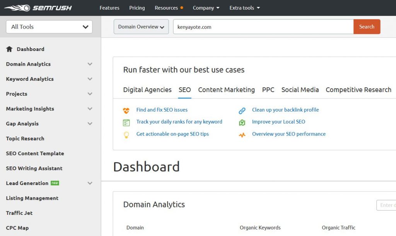Open SEO Content Template in the sidebar

(35, 153)
